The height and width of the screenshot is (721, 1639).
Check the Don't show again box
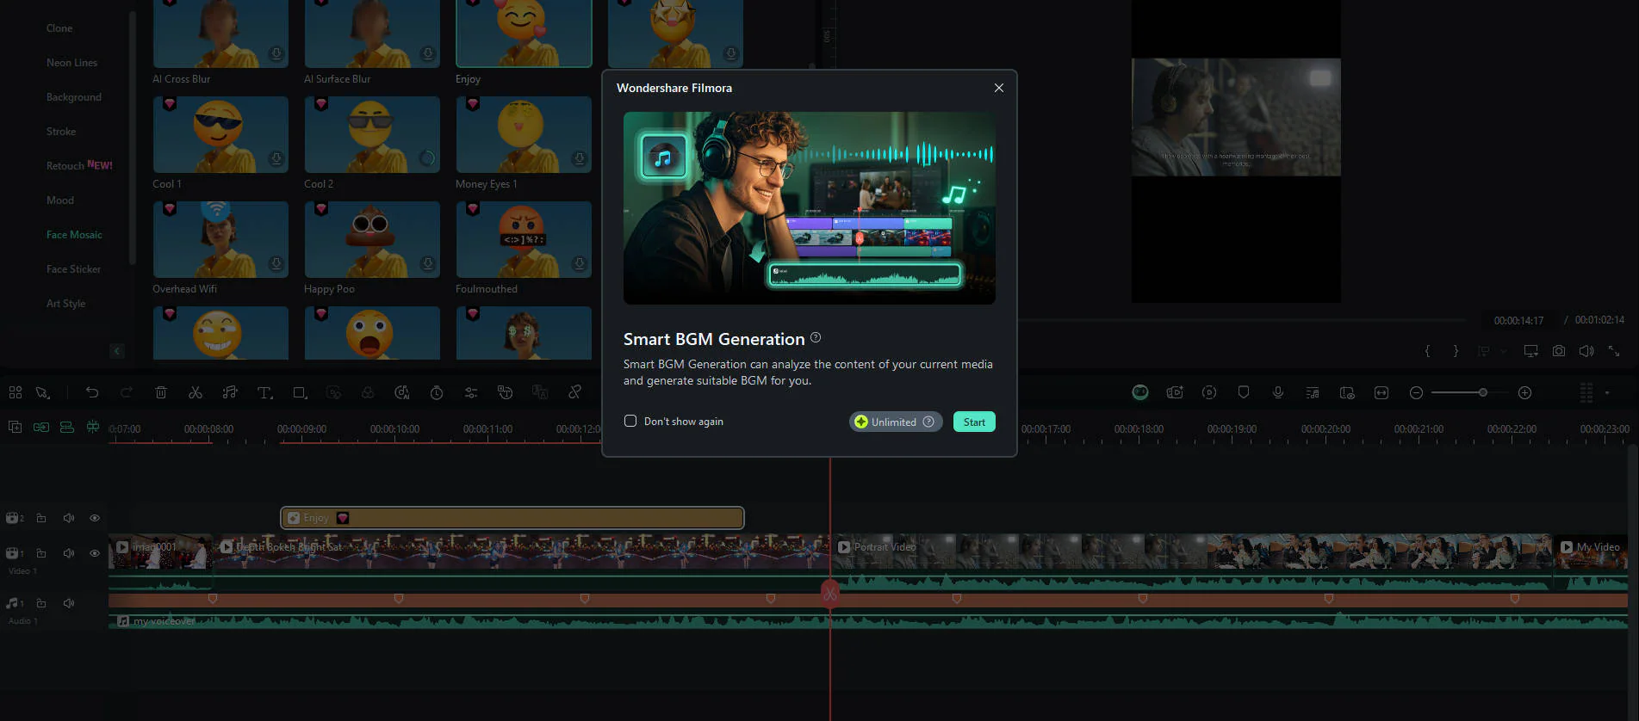[x=630, y=421]
